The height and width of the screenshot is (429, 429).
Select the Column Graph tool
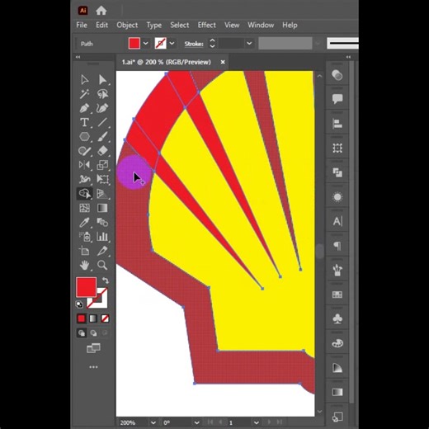[102, 237]
